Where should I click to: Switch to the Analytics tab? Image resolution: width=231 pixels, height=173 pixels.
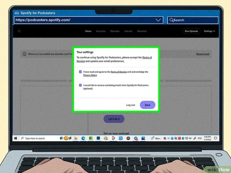pos(101,31)
